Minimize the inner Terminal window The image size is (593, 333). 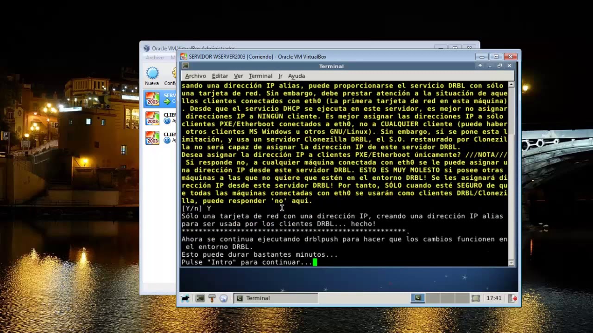pos(490,66)
